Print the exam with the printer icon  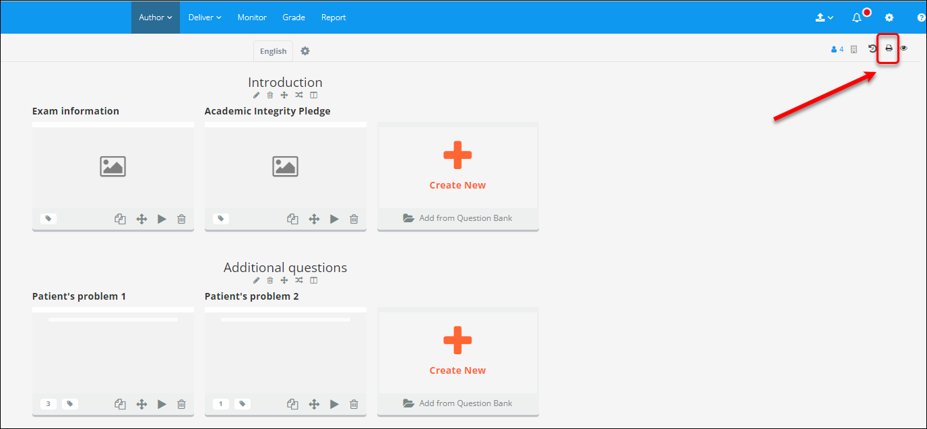(x=889, y=48)
